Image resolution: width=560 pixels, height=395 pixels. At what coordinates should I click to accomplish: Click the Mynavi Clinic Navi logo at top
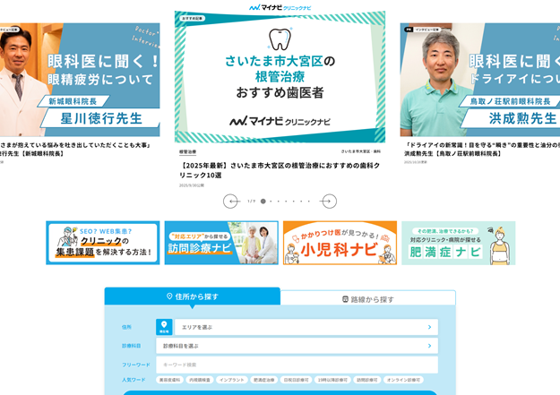click(280, 7)
